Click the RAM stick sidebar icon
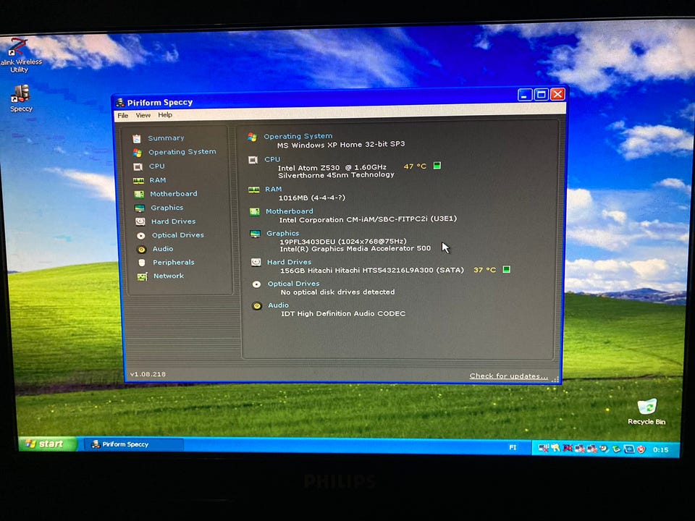Screen dimensions: 695x521 tap(139, 180)
